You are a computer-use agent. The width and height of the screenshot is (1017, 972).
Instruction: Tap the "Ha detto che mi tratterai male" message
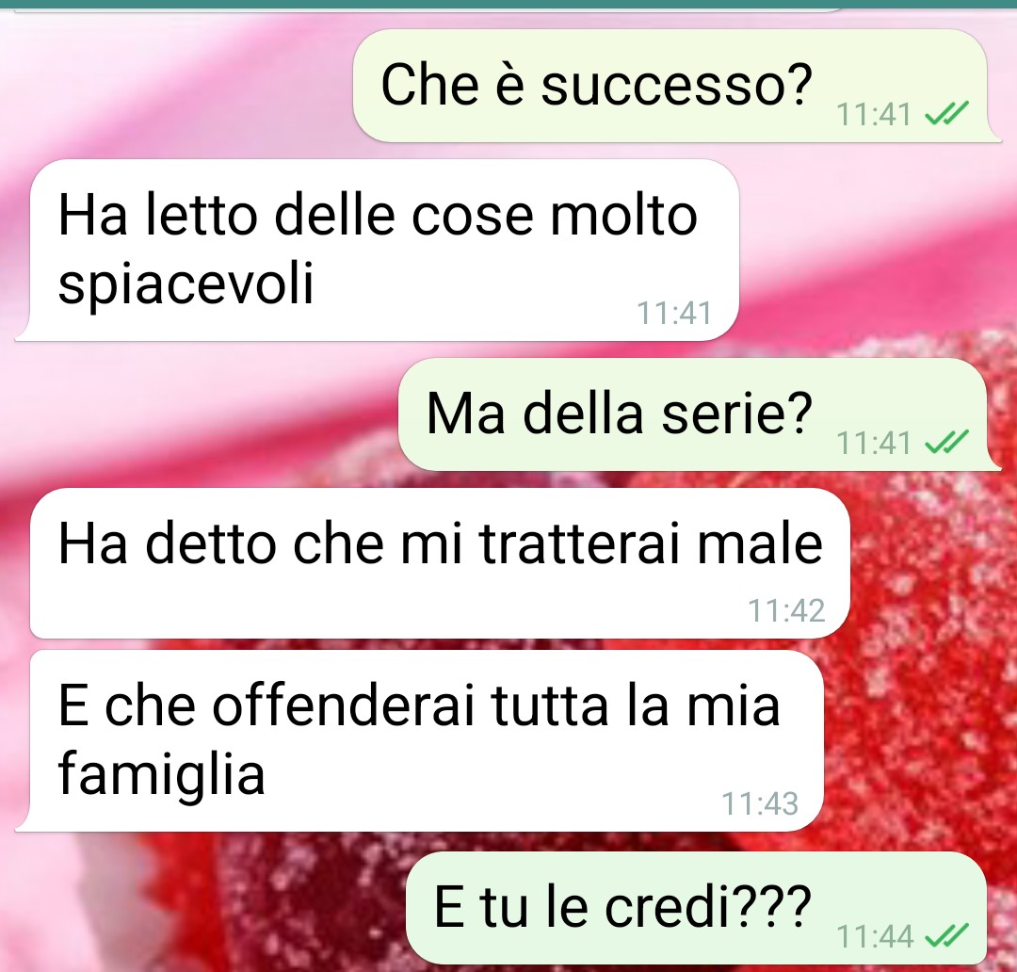440,563
